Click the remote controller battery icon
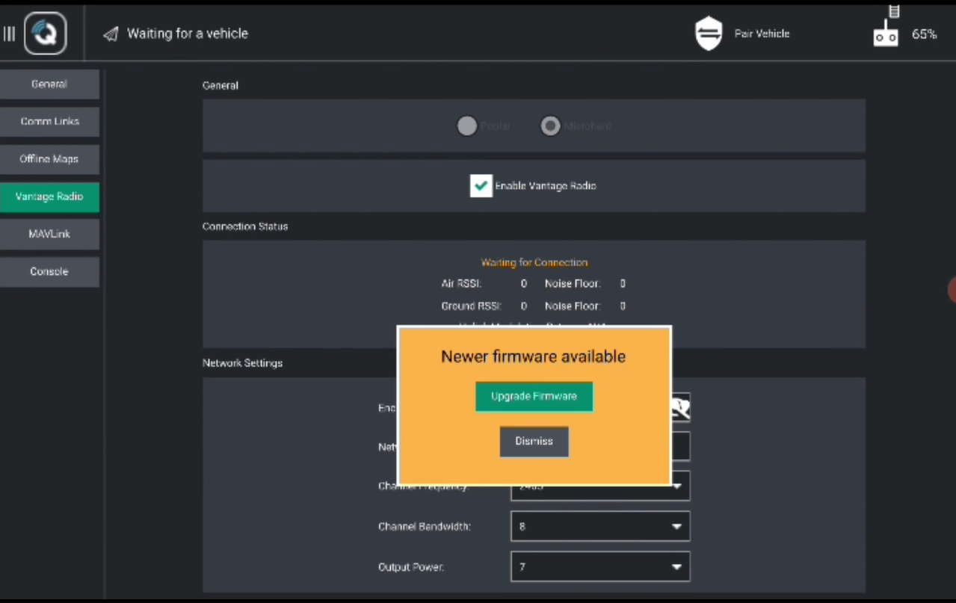956x603 pixels. 886,28
